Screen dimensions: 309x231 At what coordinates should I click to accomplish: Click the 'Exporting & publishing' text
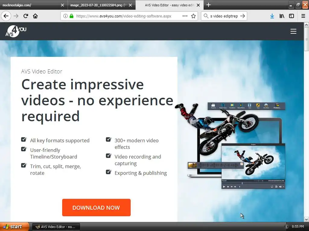(141, 173)
